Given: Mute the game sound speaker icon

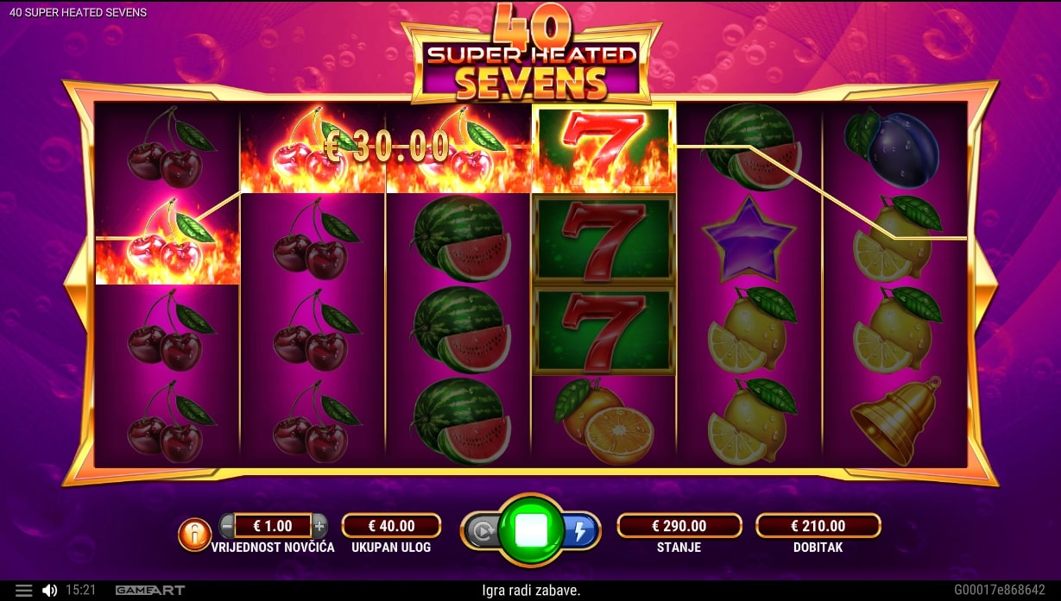Looking at the screenshot, I should tap(49, 591).
